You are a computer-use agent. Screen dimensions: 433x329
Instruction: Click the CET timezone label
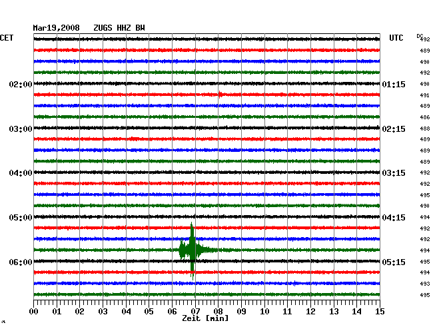(7, 38)
